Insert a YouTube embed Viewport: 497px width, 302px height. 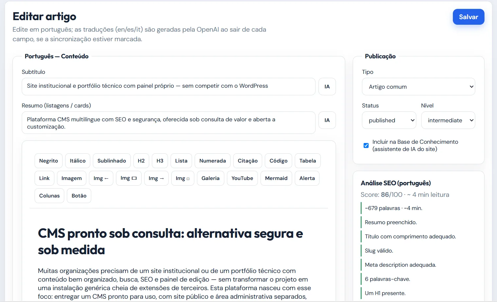tap(242, 178)
